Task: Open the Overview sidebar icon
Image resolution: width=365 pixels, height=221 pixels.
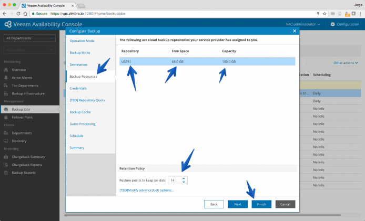Action: 6,70
